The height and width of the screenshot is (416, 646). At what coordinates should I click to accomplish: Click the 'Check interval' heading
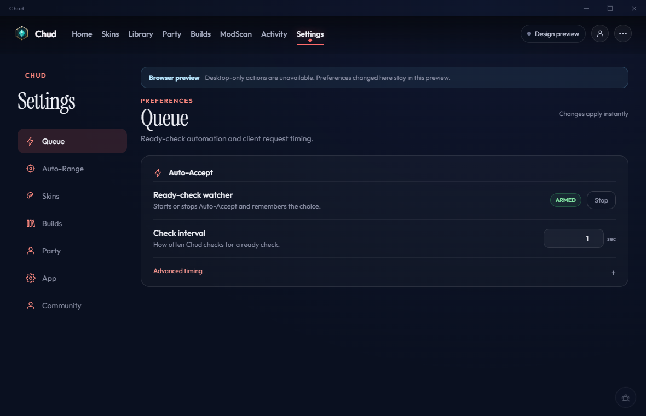179,233
